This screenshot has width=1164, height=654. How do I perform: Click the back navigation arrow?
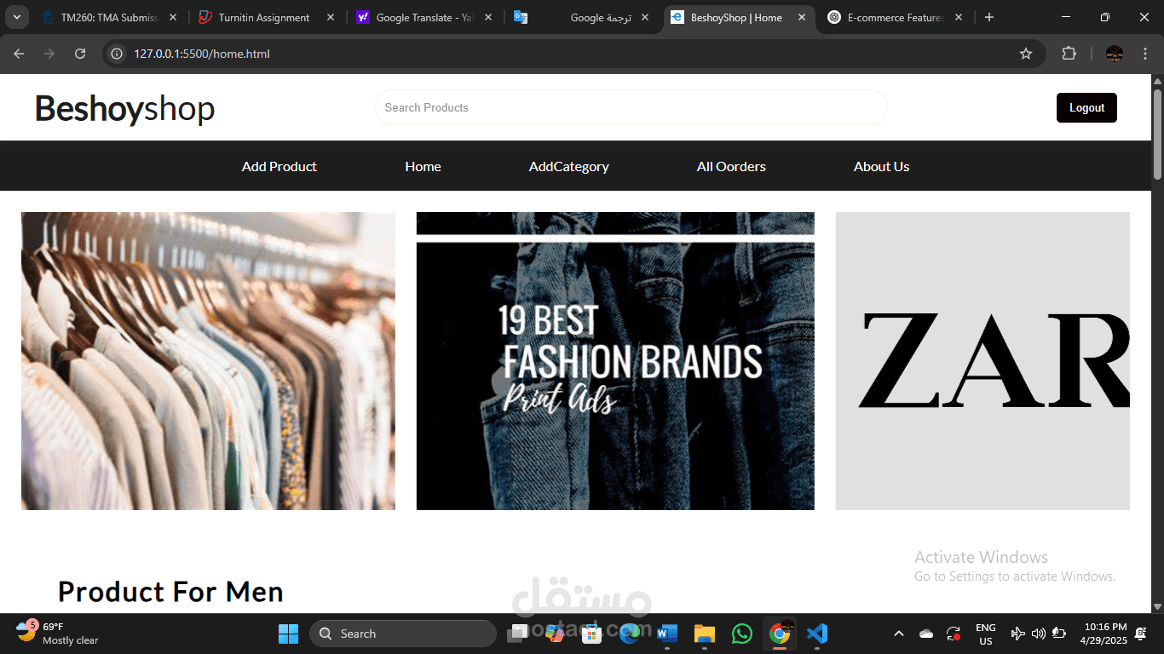[19, 53]
